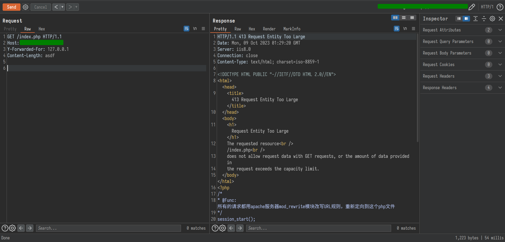
Task: Click the Response panel vertical scrollbar
Action: [x=418, y=88]
